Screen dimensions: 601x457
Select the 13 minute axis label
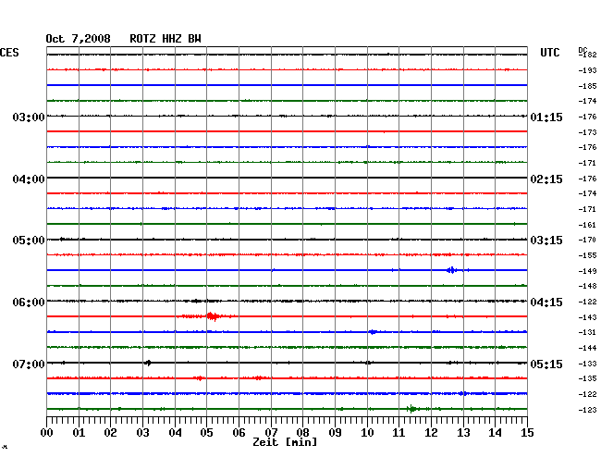tap(463, 433)
